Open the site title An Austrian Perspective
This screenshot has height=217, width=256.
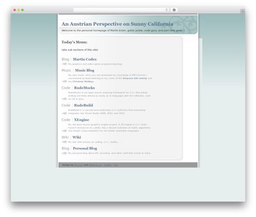tap(117, 24)
